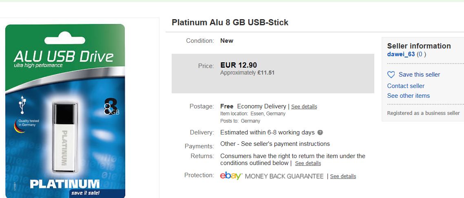The width and height of the screenshot is (464, 198).
Task: Click the eBay logo in Protection row
Action: point(231,176)
